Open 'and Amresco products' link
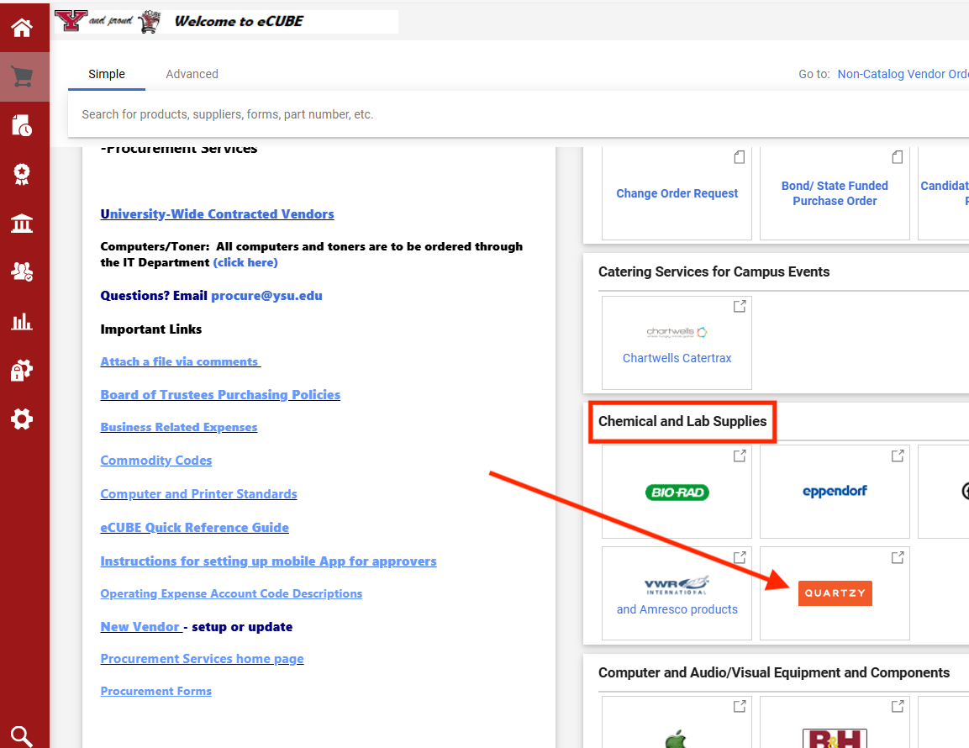 677,609
